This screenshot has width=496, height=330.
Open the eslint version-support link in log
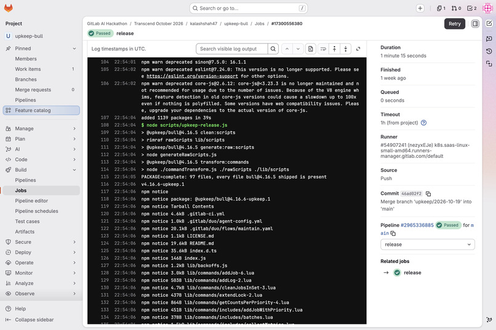(192, 76)
